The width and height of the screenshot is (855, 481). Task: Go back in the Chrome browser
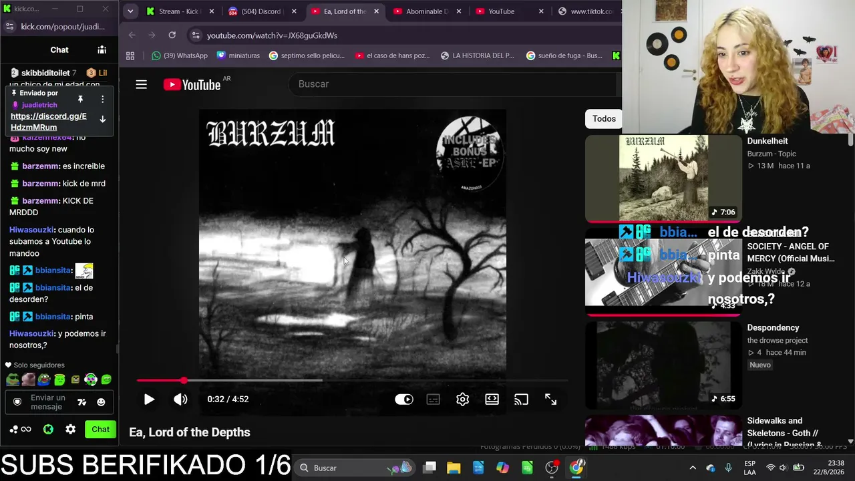click(x=132, y=35)
